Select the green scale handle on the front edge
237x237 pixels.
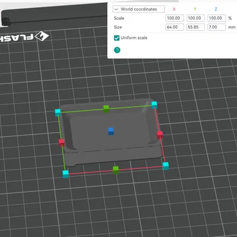pos(116,170)
